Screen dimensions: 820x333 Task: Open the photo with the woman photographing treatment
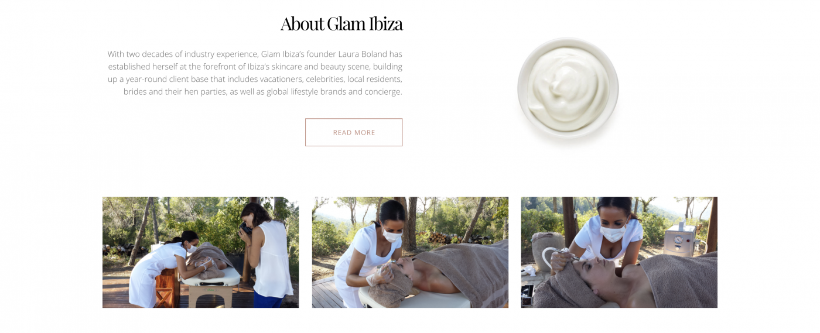pos(200,252)
